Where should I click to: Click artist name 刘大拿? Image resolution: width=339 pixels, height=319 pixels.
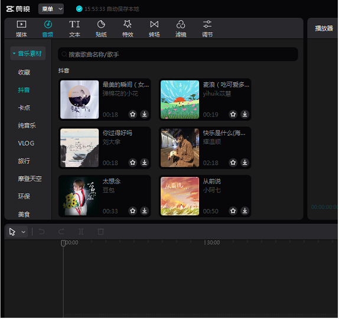click(x=112, y=142)
